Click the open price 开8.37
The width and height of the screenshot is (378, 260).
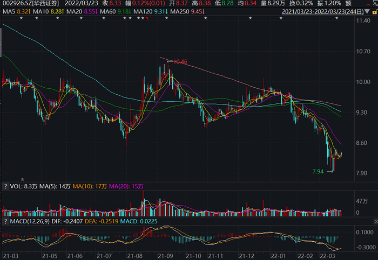tap(178, 3)
